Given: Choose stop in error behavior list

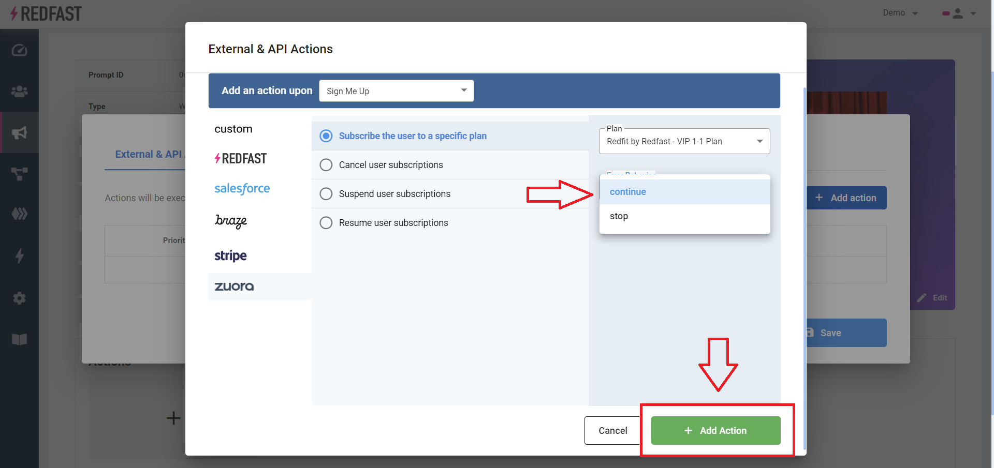Looking at the screenshot, I should coord(684,216).
